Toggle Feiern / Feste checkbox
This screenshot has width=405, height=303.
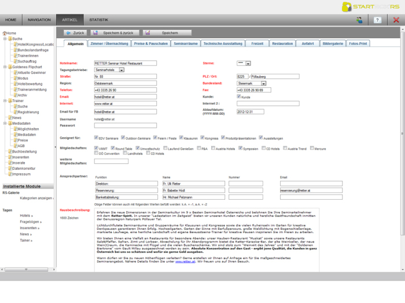coord(155,137)
